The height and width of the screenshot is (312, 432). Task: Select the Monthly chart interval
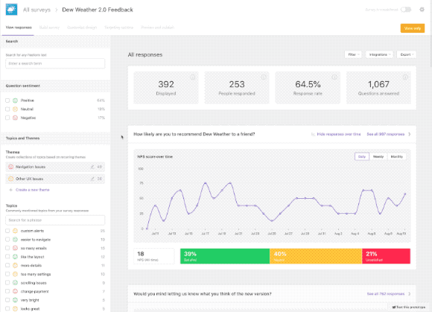397,156
